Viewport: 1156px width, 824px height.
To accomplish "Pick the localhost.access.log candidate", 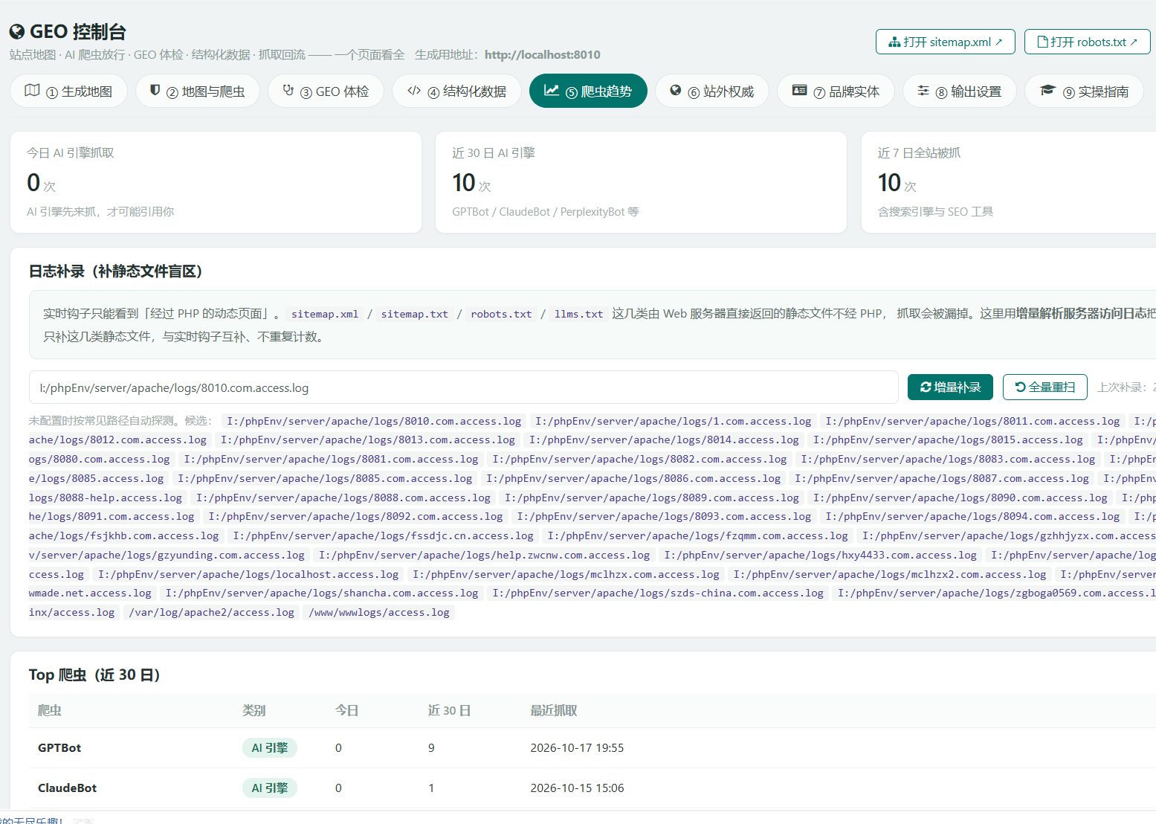I will (x=248, y=575).
